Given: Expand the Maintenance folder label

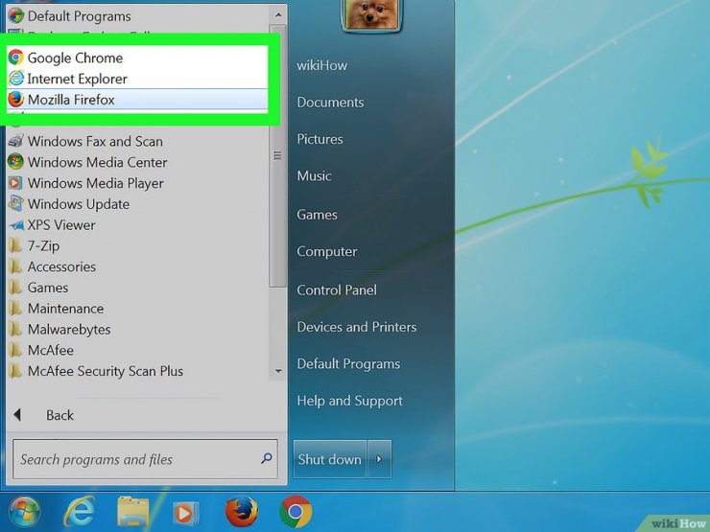Looking at the screenshot, I should pyautogui.click(x=65, y=308).
